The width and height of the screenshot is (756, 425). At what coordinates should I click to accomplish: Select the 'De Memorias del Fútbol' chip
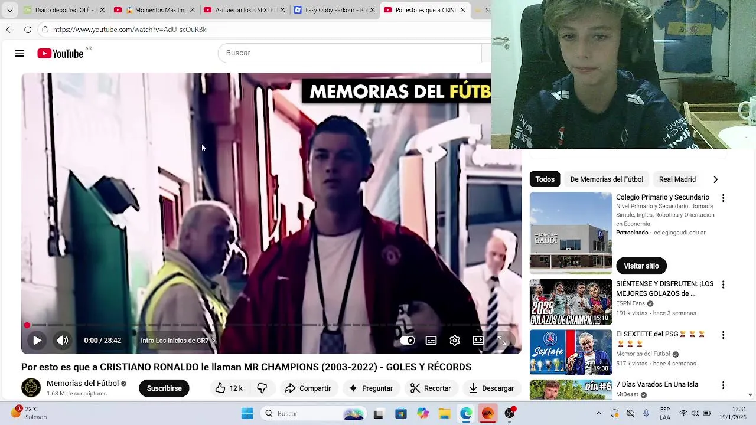click(x=607, y=179)
